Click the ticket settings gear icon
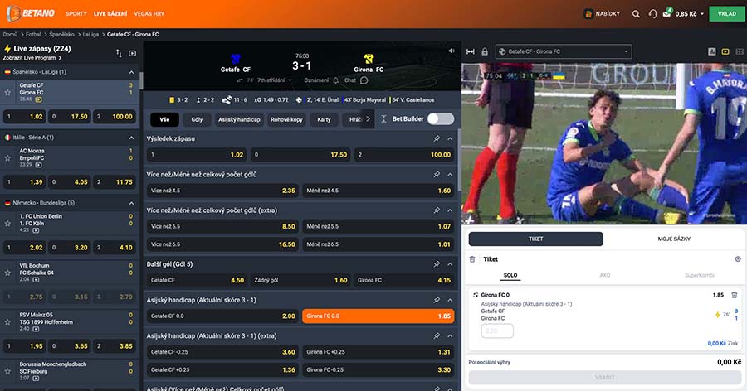This screenshot has width=747, height=391. (737, 259)
